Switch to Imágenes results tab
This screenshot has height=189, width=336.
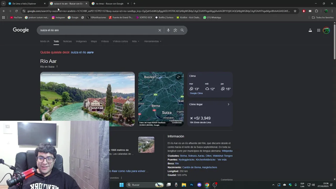pyautogui.click(x=81, y=41)
